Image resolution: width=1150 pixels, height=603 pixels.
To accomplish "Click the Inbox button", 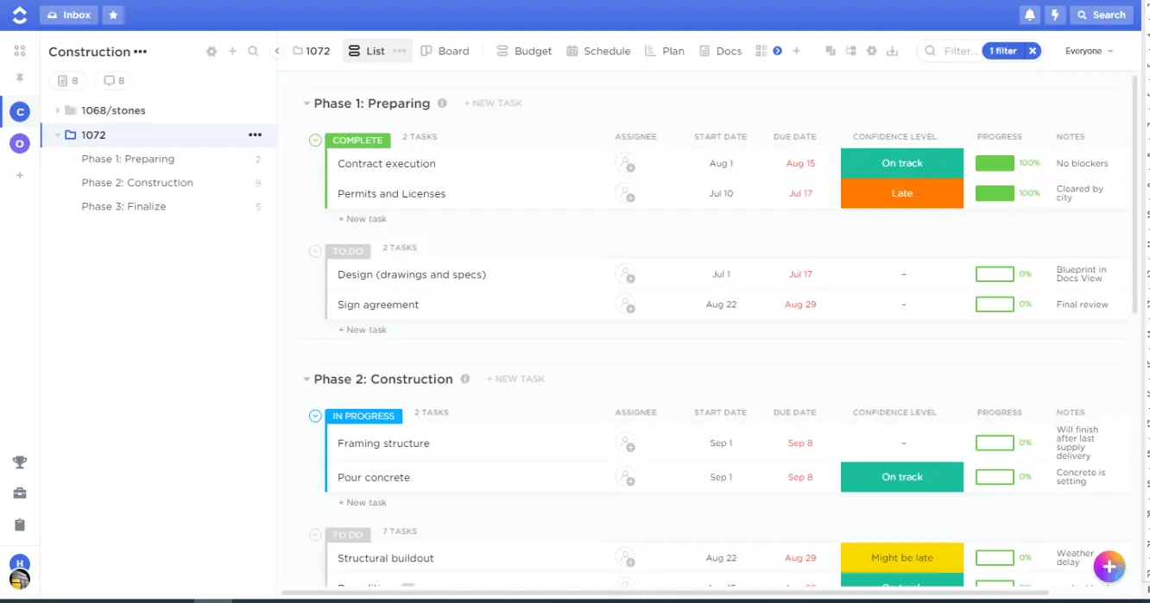I will click(x=69, y=15).
